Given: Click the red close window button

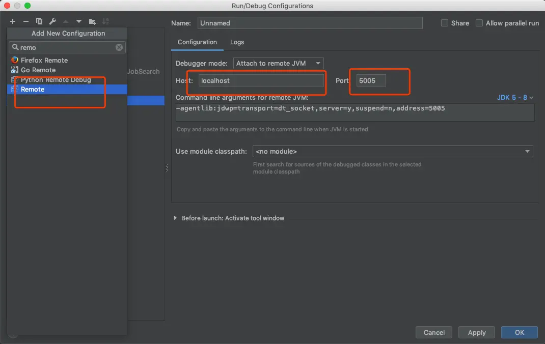Looking at the screenshot, I should [7, 6].
